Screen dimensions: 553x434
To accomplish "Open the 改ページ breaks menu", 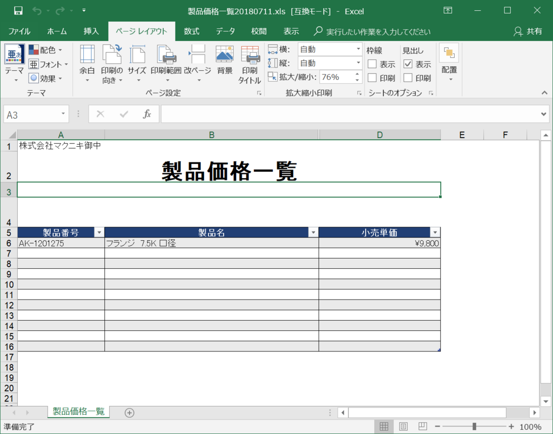I will point(198,64).
